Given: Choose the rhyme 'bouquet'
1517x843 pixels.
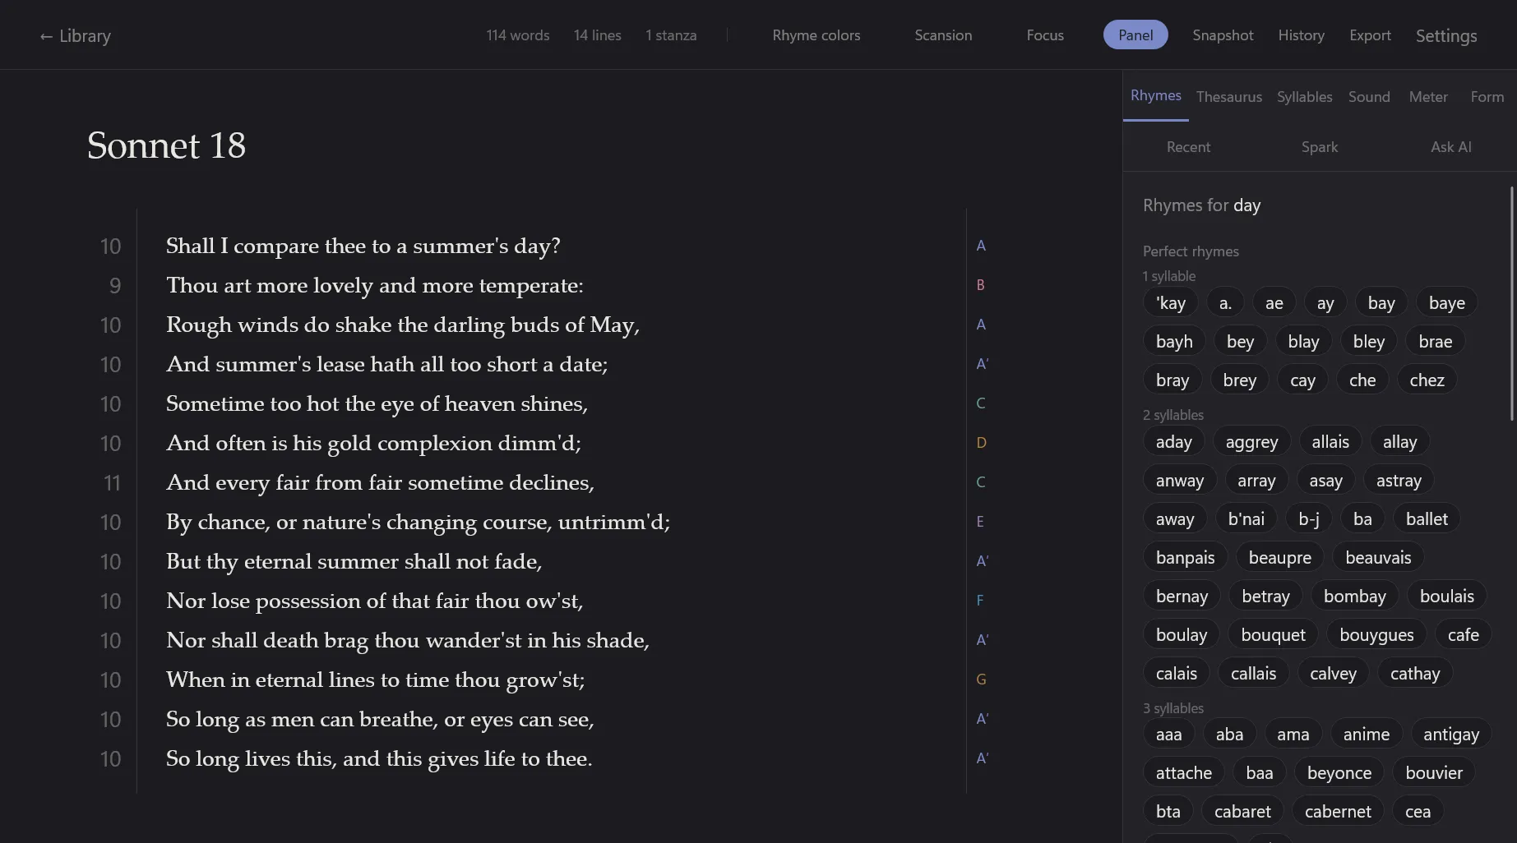Looking at the screenshot, I should [x=1273, y=635].
